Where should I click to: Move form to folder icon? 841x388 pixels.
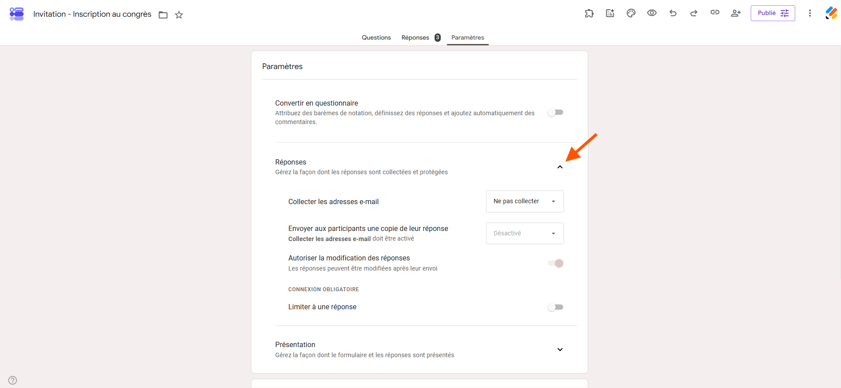[x=163, y=15]
